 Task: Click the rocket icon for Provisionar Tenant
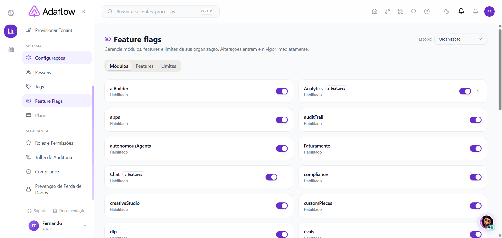click(x=29, y=30)
